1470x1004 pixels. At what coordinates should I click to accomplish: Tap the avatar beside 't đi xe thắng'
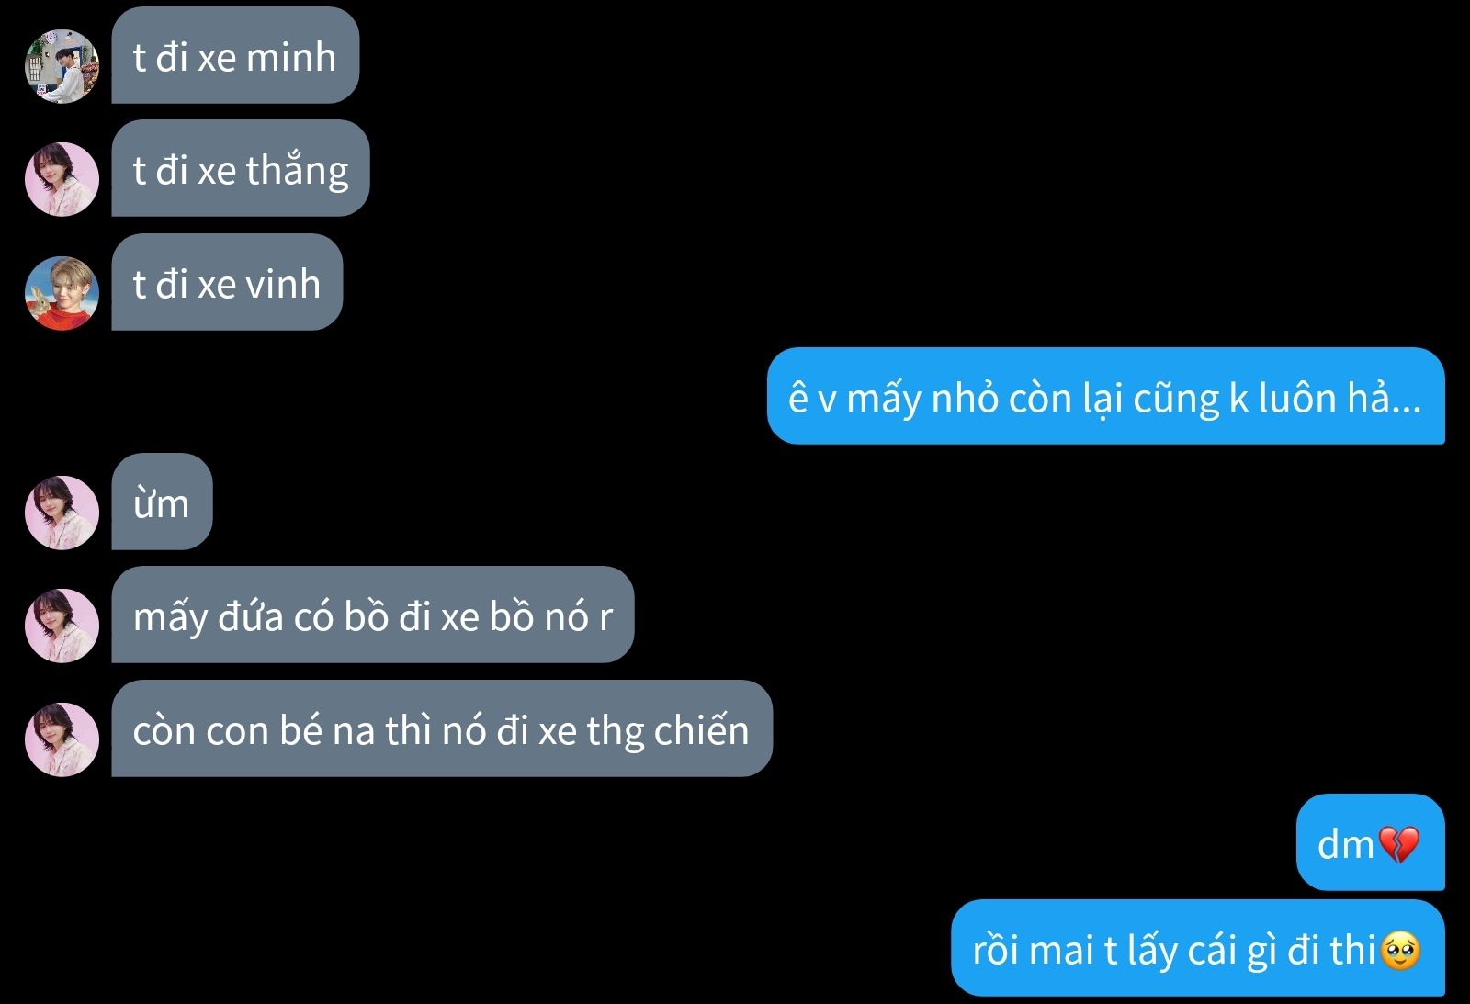(62, 179)
